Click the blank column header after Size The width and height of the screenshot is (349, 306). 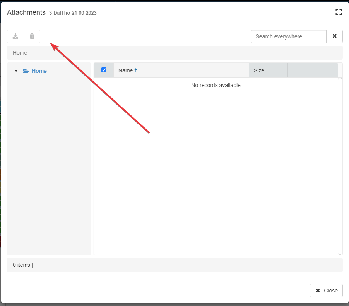tap(313, 70)
